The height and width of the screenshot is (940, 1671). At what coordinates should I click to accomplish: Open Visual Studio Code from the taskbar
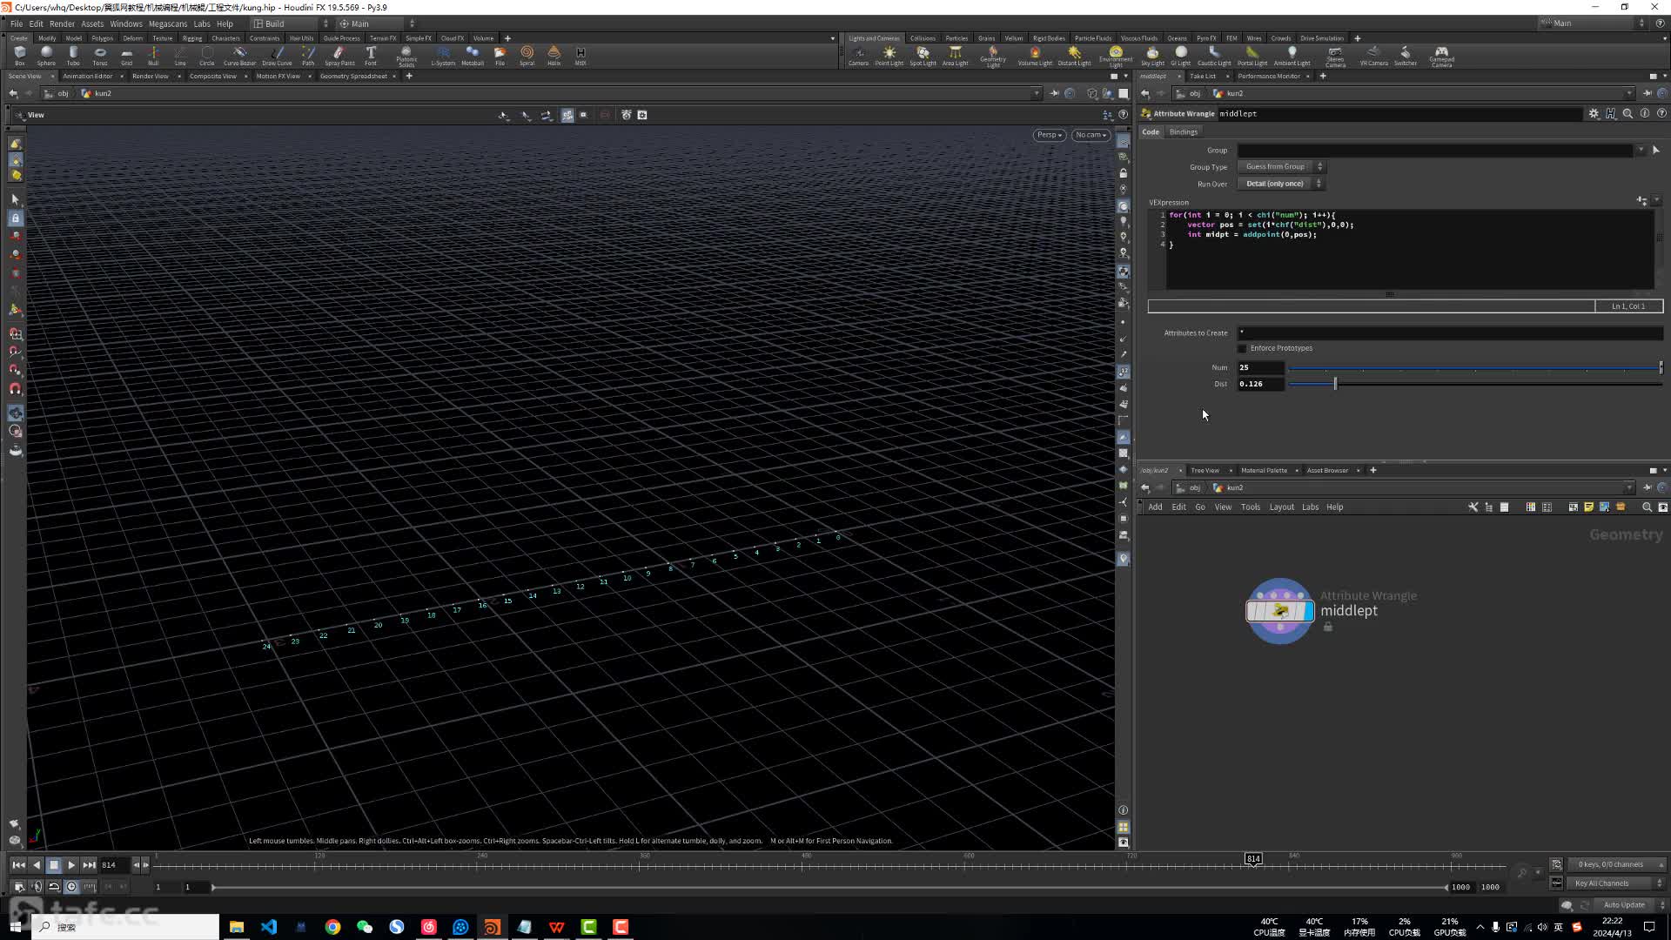(x=268, y=927)
